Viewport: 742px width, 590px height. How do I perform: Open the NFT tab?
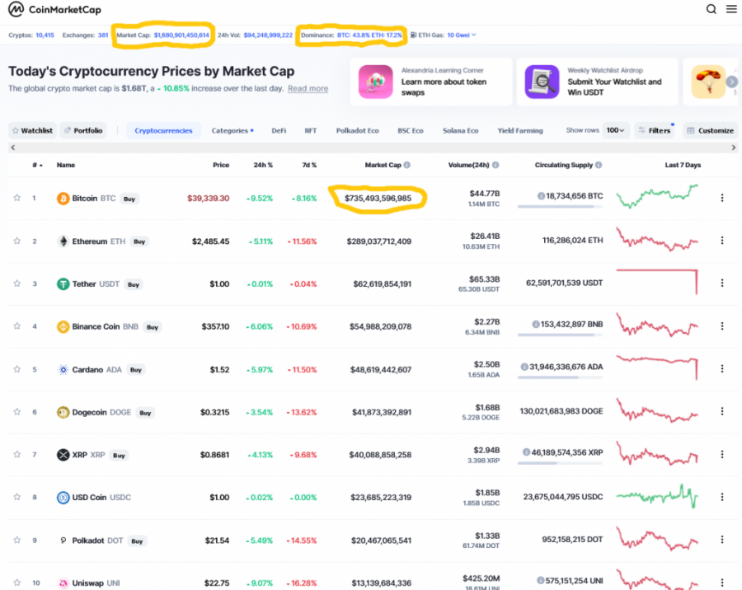click(x=311, y=130)
